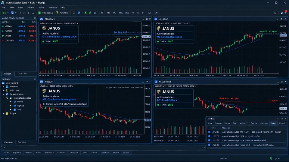Switch timeframe to M30

127,13
